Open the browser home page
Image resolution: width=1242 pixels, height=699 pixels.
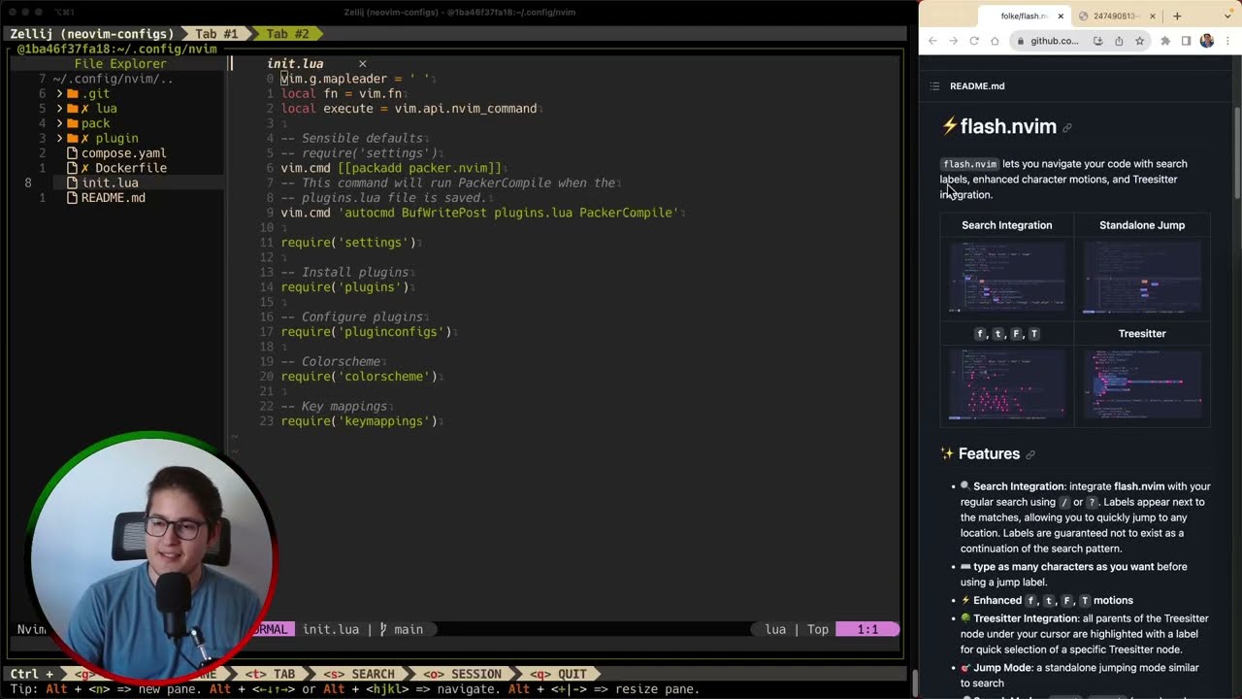tap(995, 41)
